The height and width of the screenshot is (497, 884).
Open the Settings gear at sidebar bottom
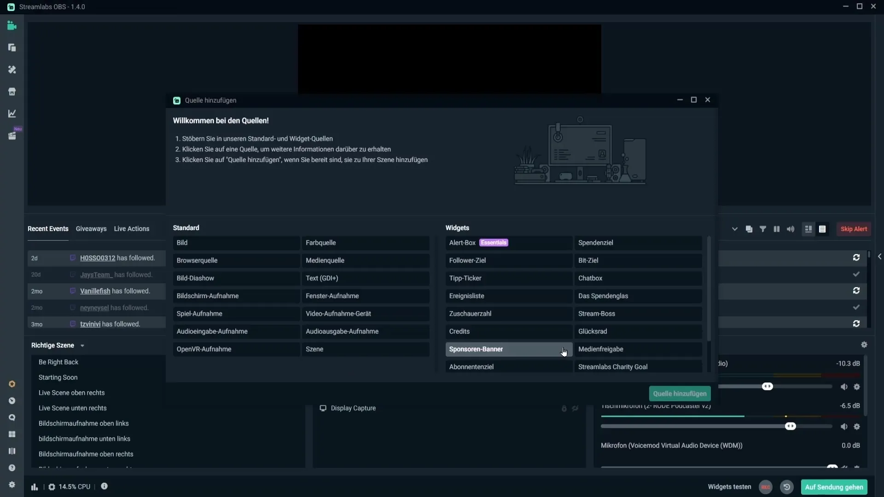(12, 485)
